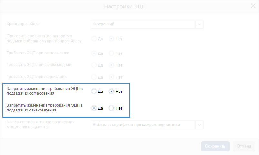Choose Да for запретить изменение в подзадачах ознакомления
Image resolution: width=259 pixels, height=155 pixels.
(94, 108)
